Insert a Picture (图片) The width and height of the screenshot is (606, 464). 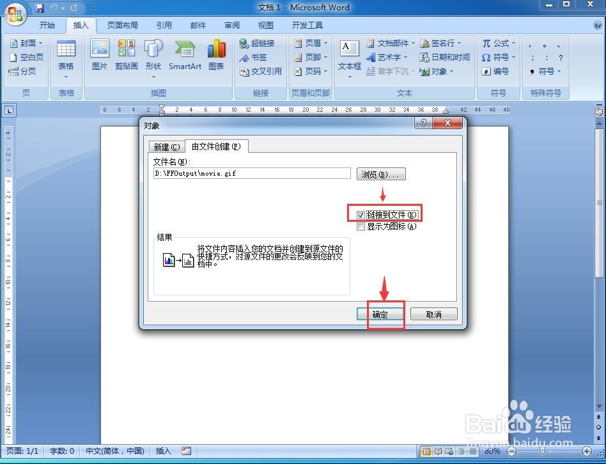[100, 55]
